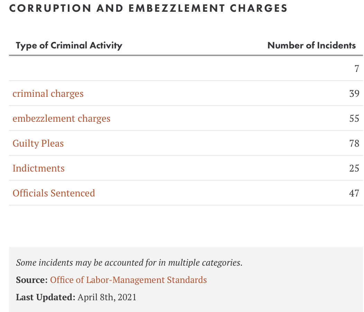Click the italic multiple categories note
364x312 pixels.
point(129,263)
